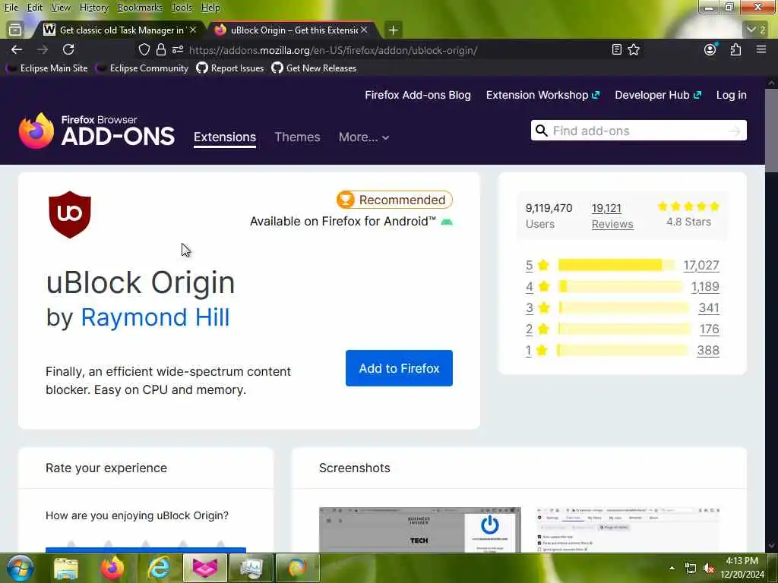Open Windows Start button
The height and width of the screenshot is (583, 778).
tap(21, 568)
